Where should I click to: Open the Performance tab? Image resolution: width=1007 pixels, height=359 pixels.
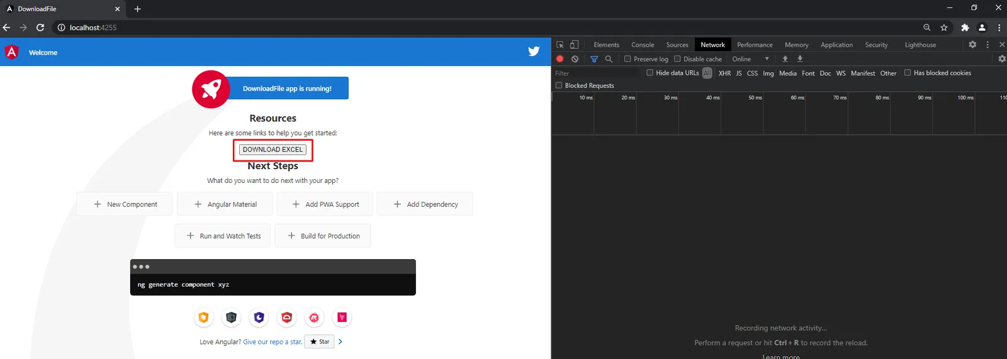pos(755,45)
